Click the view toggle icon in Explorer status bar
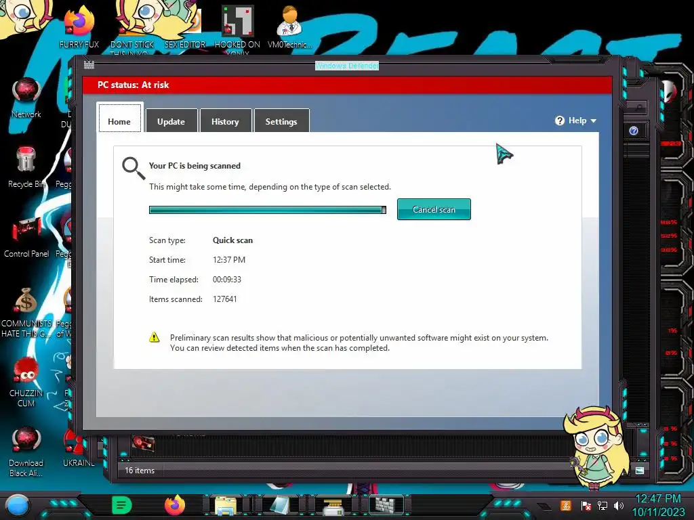The height and width of the screenshot is (520, 694). [640, 471]
